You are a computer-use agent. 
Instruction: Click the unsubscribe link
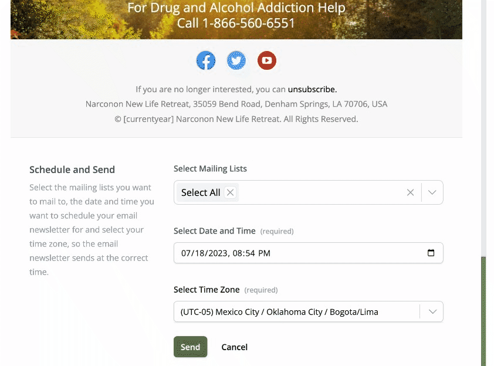click(312, 90)
